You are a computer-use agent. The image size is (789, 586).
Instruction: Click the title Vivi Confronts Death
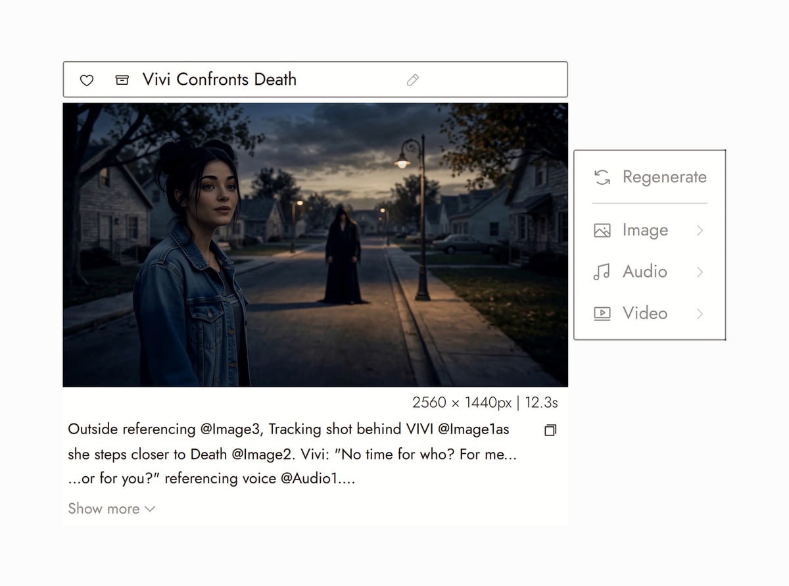220,80
